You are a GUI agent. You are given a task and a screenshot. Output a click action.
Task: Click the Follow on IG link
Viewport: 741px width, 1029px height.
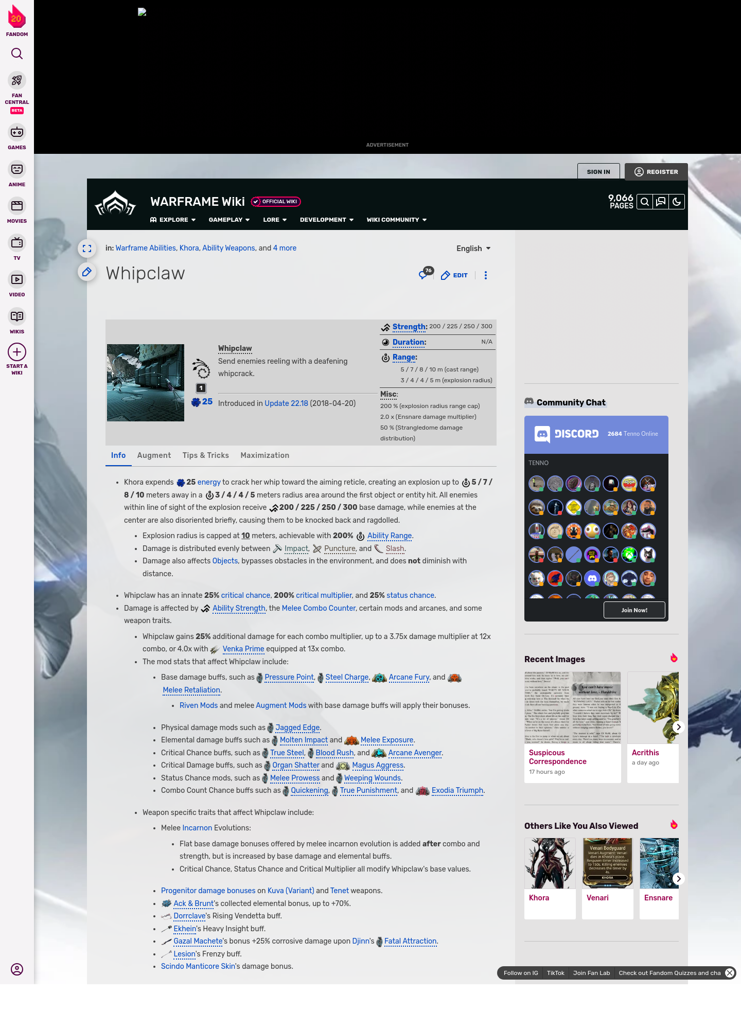coord(521,973)
